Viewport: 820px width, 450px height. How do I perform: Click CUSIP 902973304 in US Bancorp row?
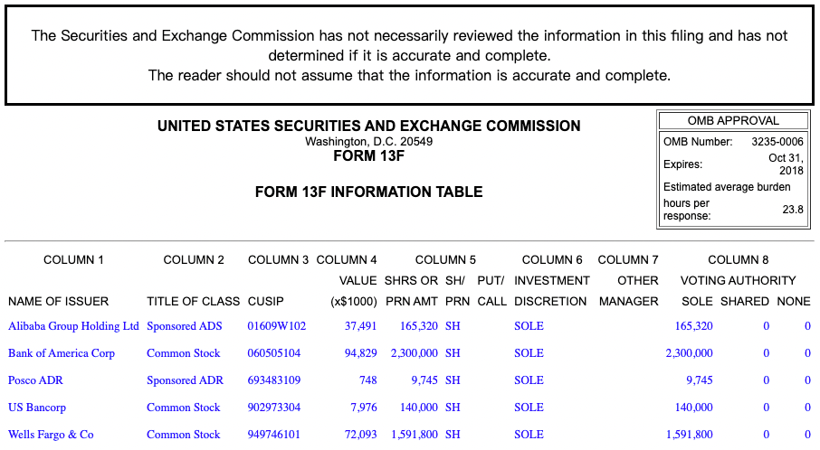point(274,408)
